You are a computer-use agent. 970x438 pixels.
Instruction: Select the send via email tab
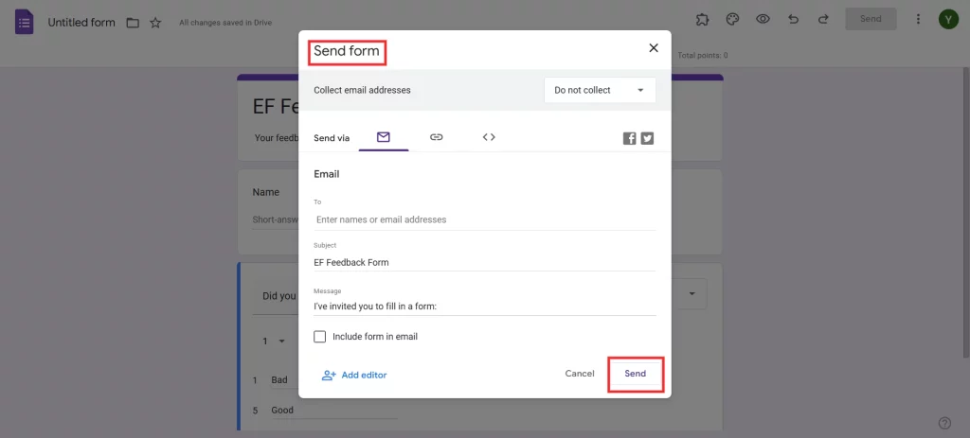[384, 137]
